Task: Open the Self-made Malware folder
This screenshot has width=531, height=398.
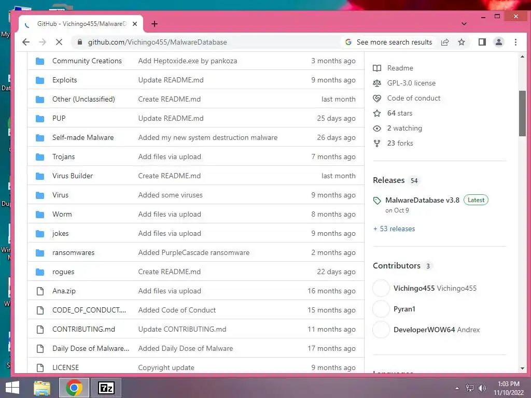Action: point(83,137)
